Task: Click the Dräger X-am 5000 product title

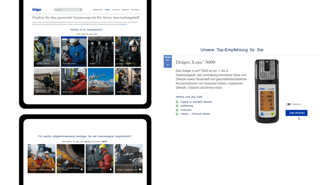Action: pos(195,62)
